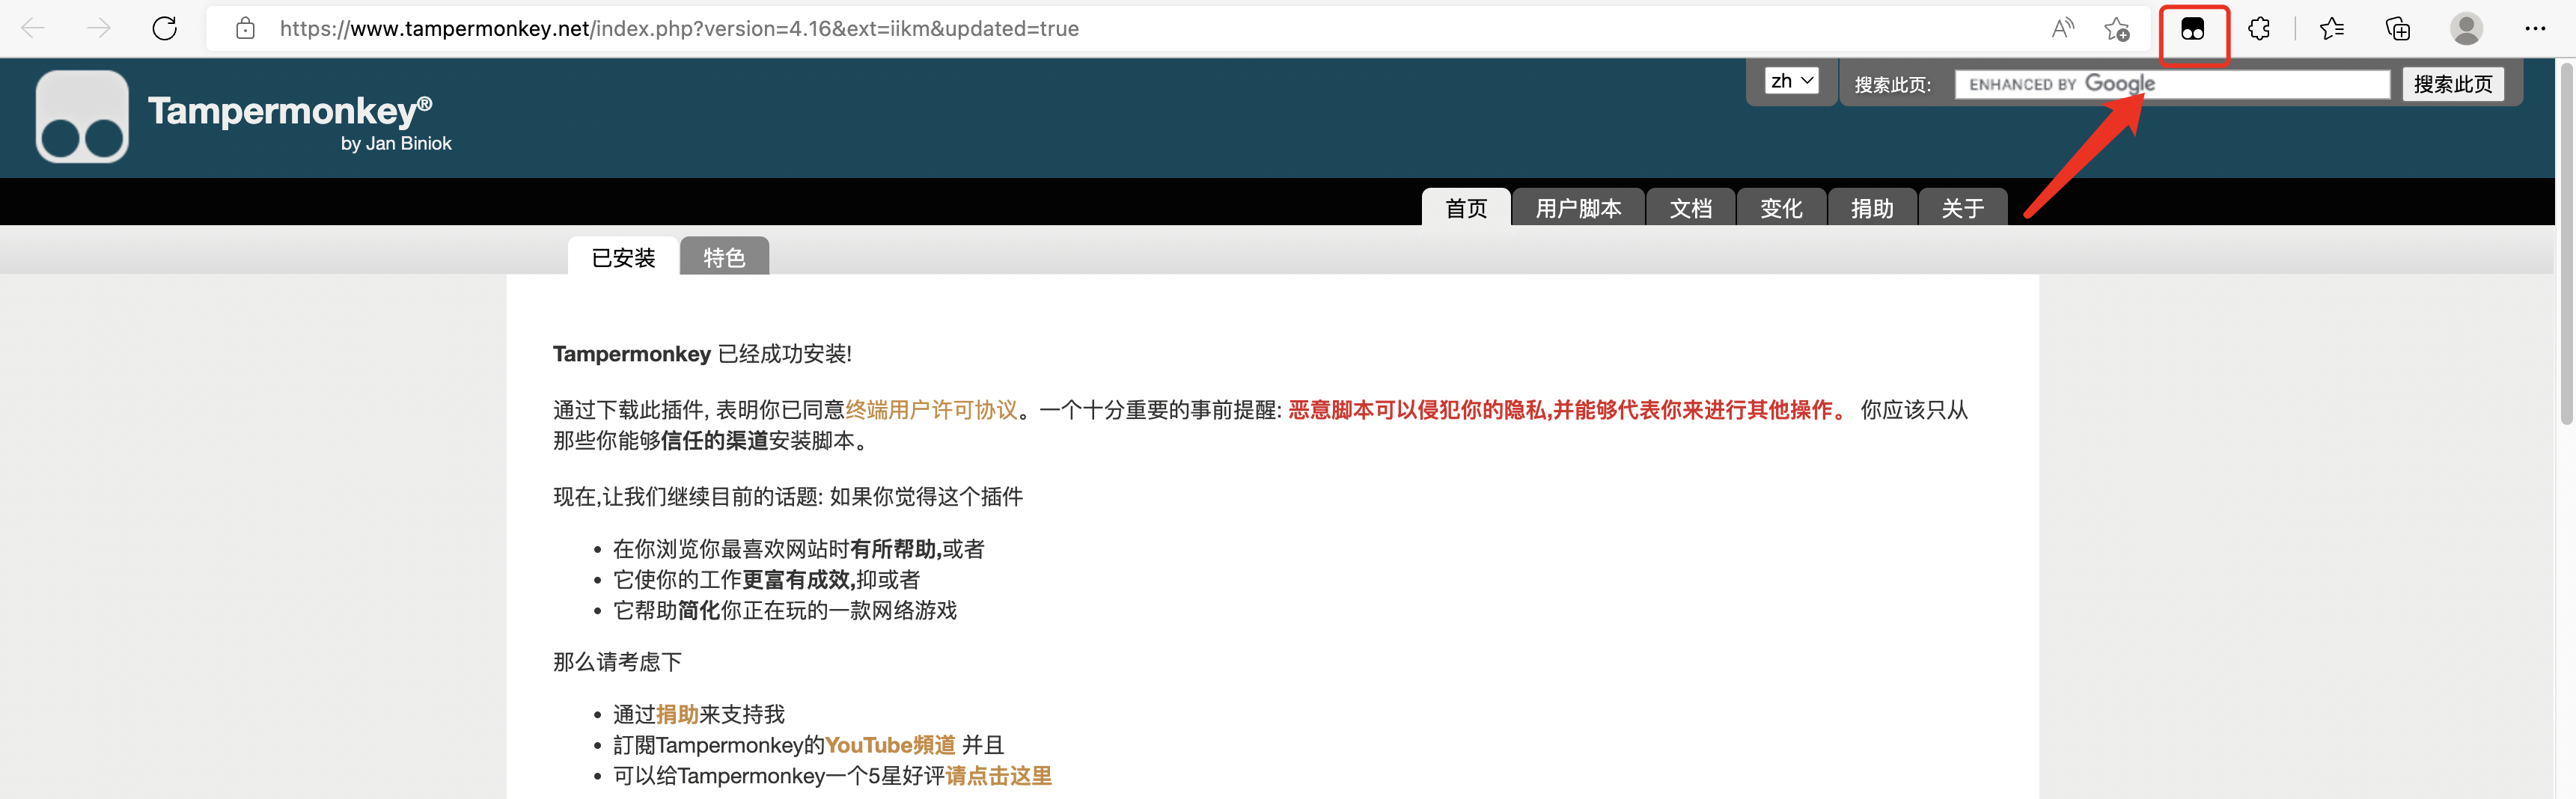Open browser Settings and more menu
Screen dimensions: 2576x799
(x=2535, y=28)
